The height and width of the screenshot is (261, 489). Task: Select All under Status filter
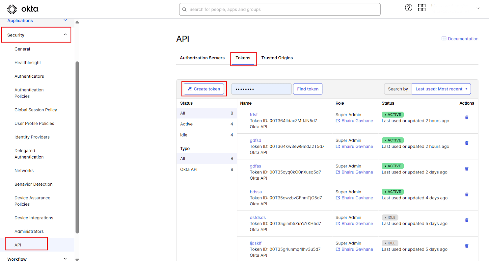click(x=207, y=113)
